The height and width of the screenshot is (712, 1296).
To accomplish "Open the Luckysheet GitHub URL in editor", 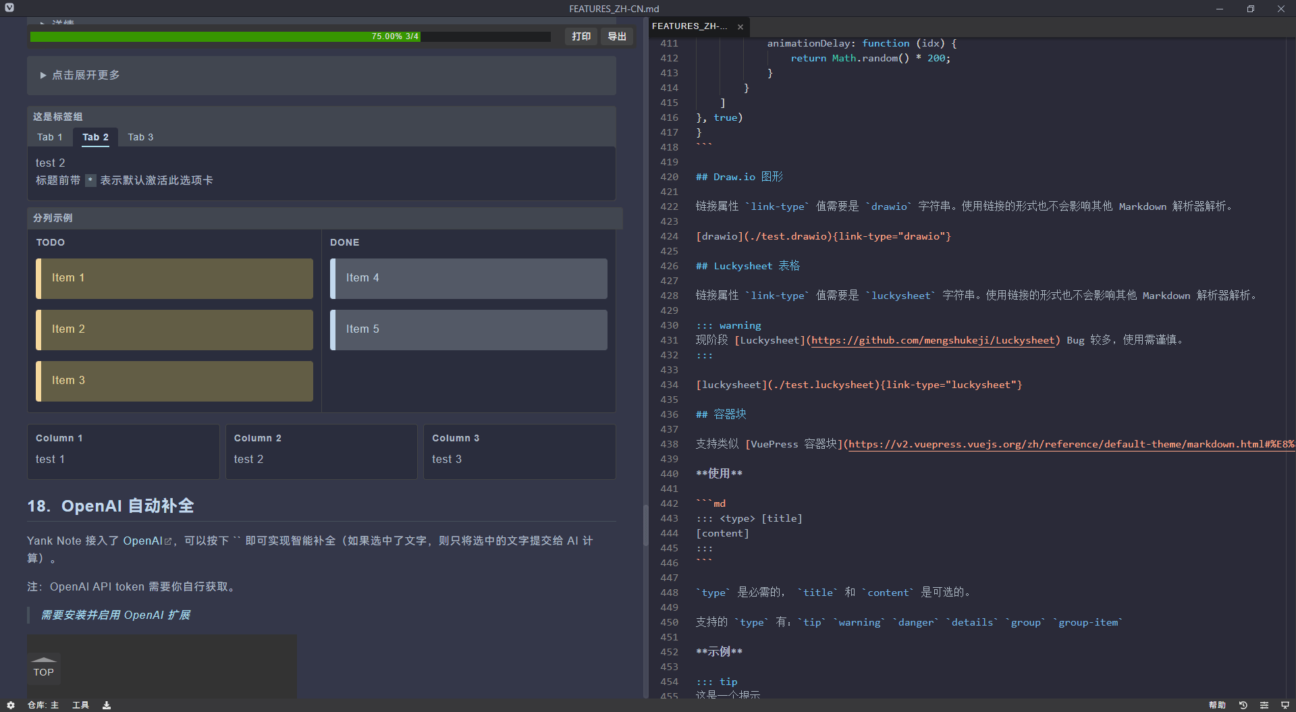I will click(933, 340).
